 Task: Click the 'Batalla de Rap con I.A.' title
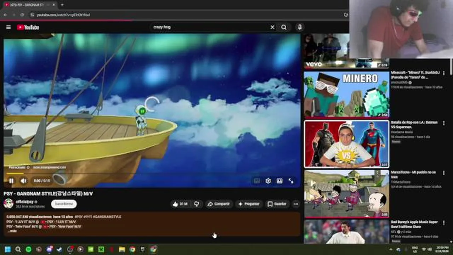414,125
